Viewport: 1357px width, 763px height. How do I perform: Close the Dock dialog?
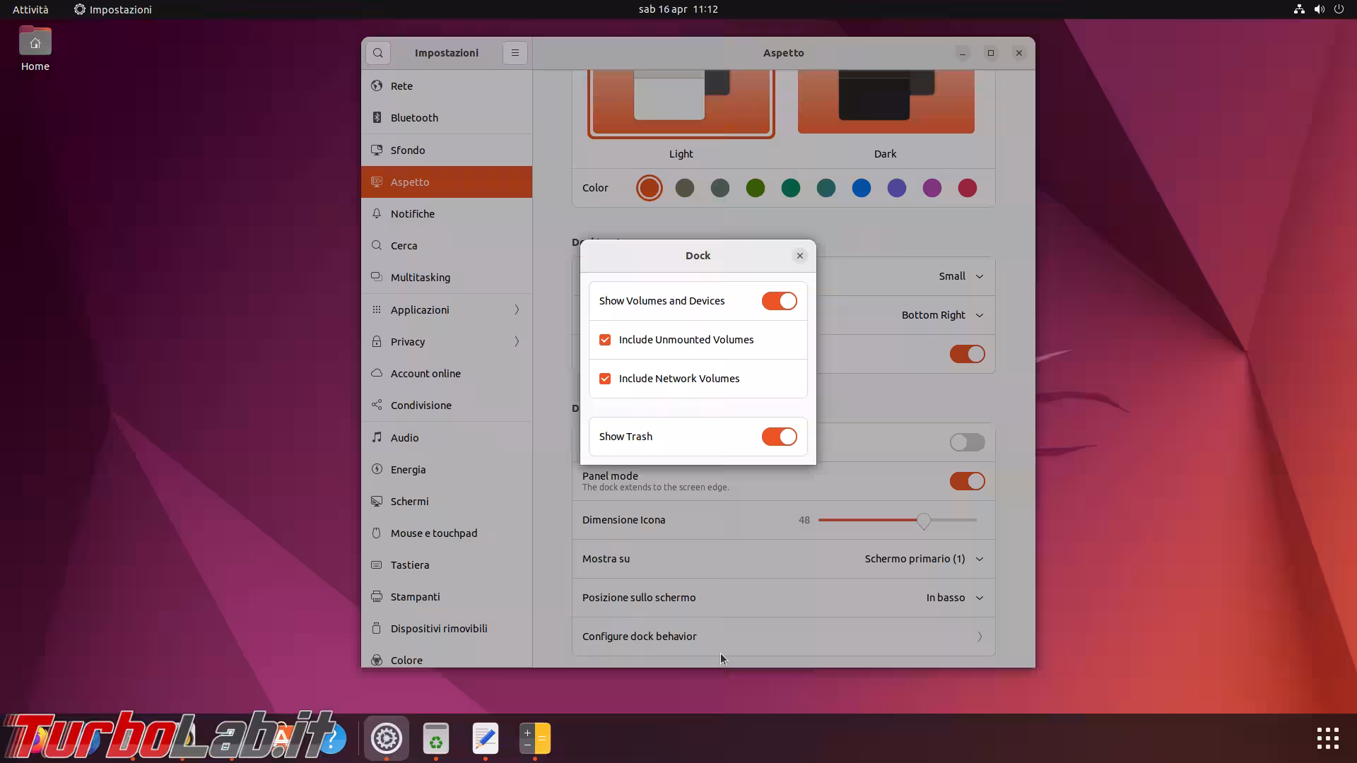tap(800, 256)
